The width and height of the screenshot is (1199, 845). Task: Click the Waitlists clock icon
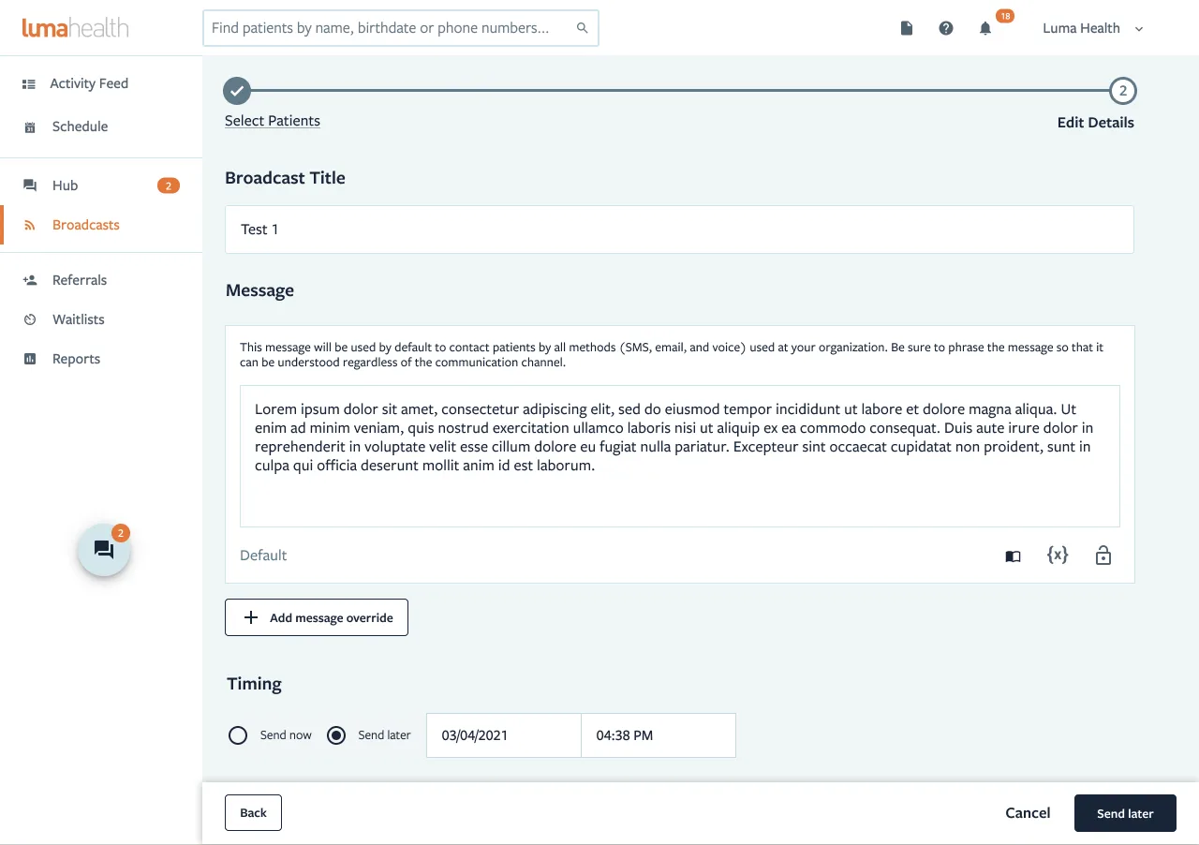pos(30,319)
